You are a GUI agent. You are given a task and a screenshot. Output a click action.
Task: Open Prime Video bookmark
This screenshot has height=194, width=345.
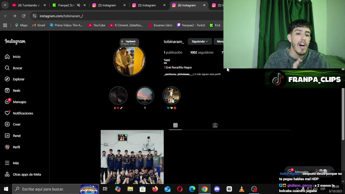[66, 25]
